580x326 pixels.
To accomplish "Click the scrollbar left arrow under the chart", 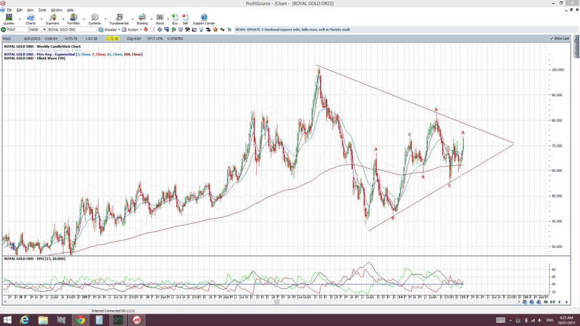I will (x=5, y=302).
